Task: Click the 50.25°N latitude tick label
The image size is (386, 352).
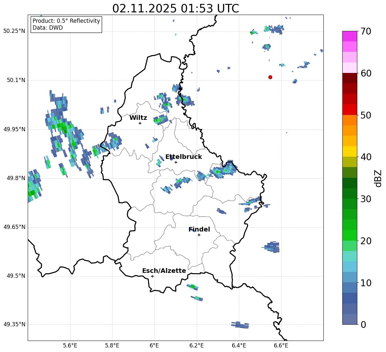Action: click(14, 31)
